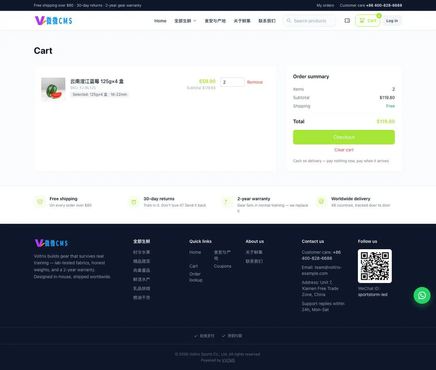436x370 pixels.
Task: Click the 30-day returns icon
Action: click(134, 202)
